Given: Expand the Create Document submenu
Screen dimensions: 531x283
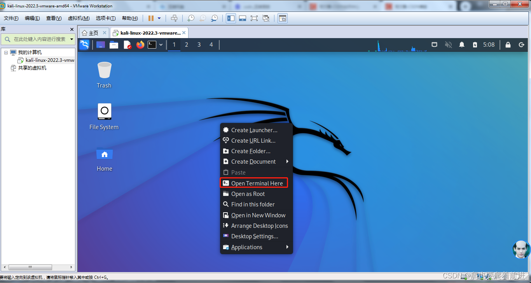Looking at the screenshot, I should [256, 162].
